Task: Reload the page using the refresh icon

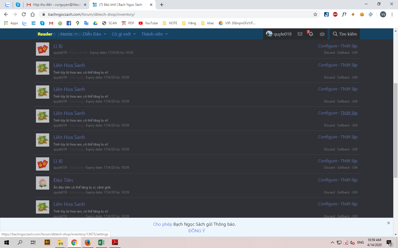Action: [x=24, y=14]
